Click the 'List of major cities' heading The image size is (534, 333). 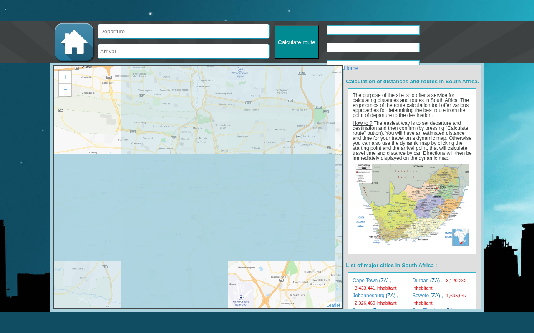pos(391,266)
